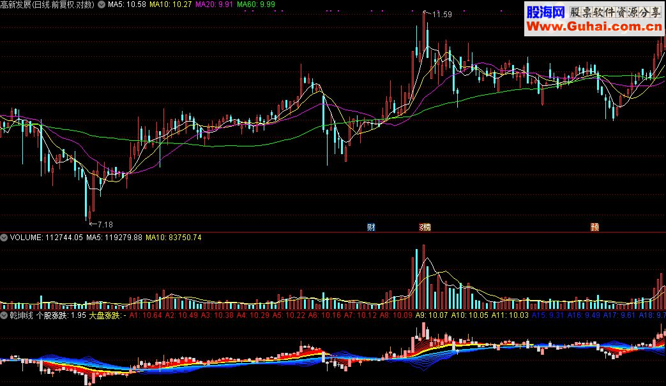Screen dimensions: 666x386
Task: Click the A17: 9.61 value
Action: tap(619, 316)
